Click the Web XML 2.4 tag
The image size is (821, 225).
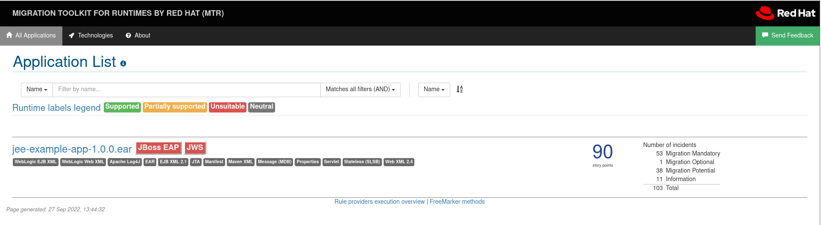pyautogui.click(x=399, y=162)
